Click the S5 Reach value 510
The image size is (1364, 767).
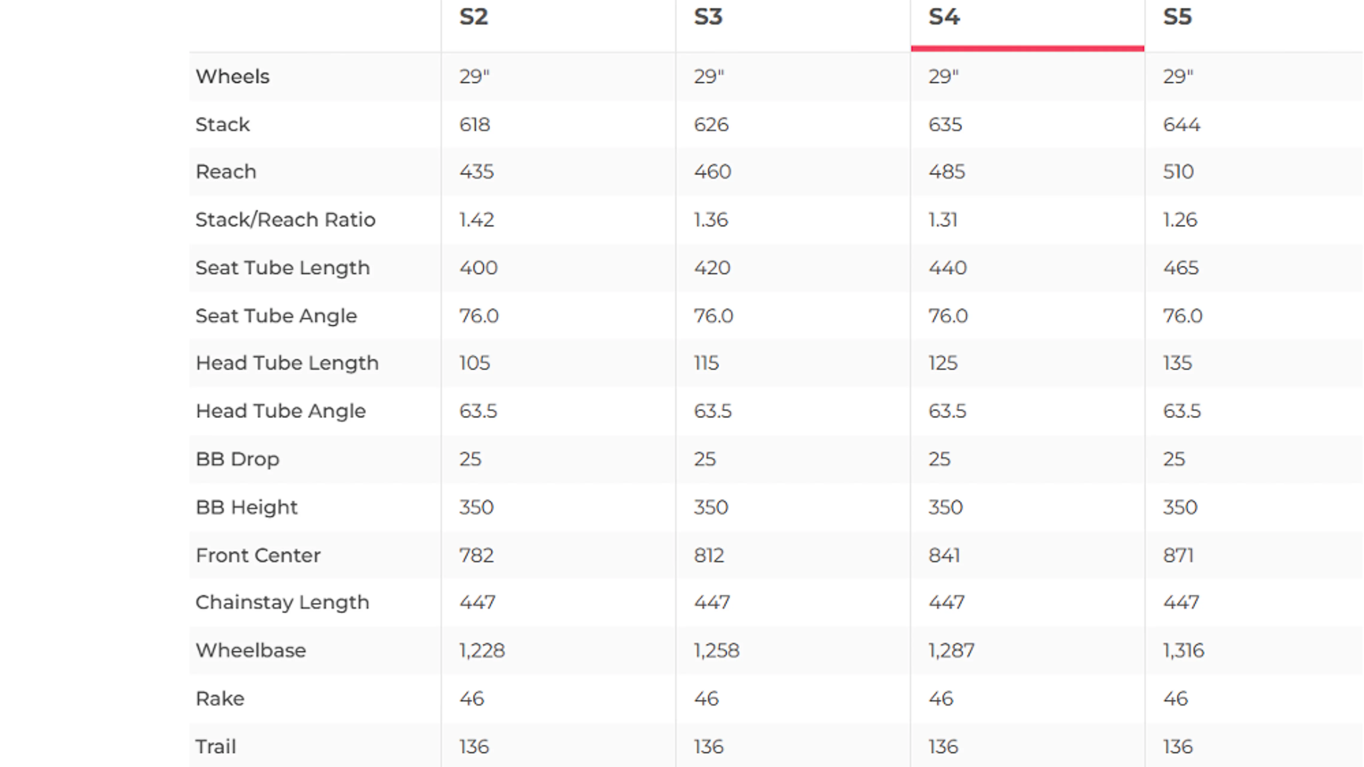[x=1178, y=172]
